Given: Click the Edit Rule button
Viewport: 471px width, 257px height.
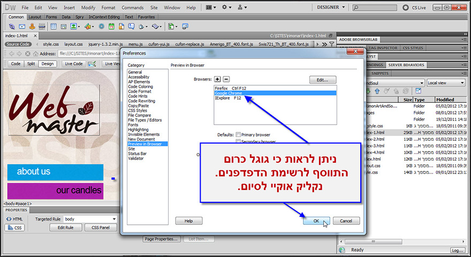Looking at the screenshot, I should (x=65, y=228).
